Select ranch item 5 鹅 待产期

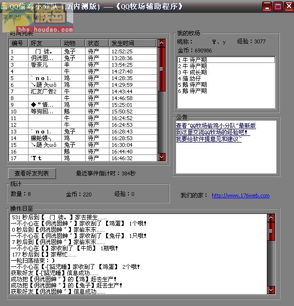click(226, 85)
